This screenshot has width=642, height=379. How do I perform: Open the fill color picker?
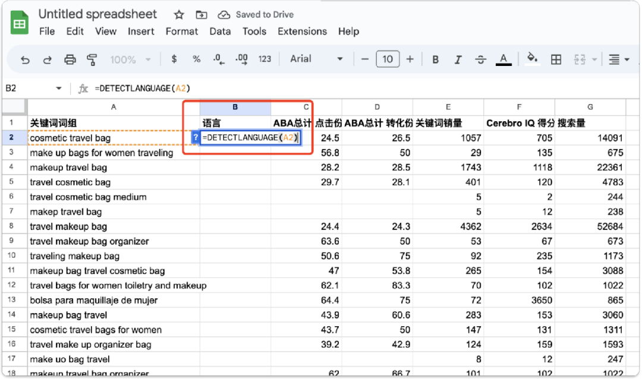click(x=533, y=59)
